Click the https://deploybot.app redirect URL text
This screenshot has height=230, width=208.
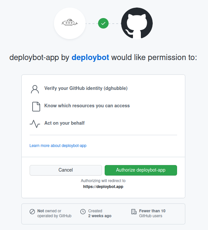tap(103, 187)
